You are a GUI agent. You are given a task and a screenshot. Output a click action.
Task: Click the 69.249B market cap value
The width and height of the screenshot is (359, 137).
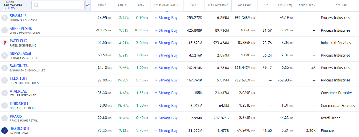pos(246,130)
